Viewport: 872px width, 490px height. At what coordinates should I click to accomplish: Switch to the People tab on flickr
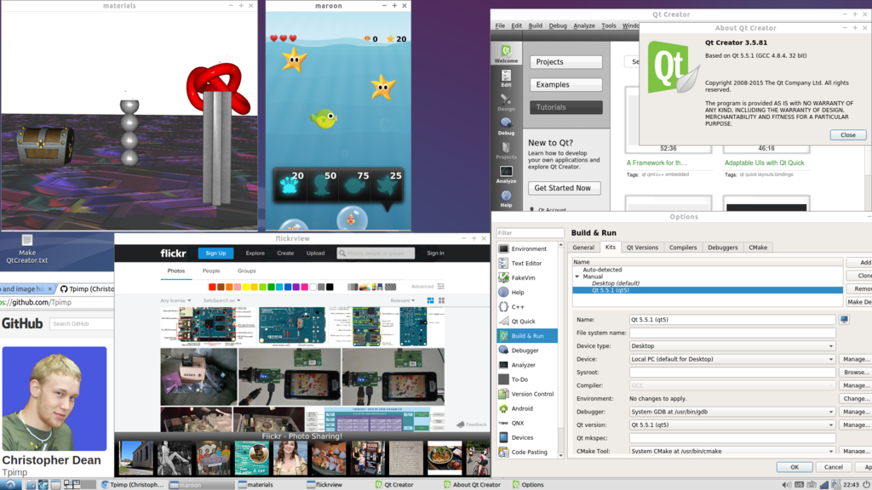tap(211, 271)
